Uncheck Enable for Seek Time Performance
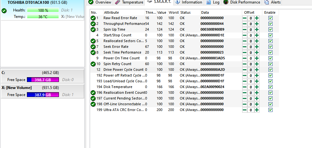The height and width of the screenshot is (148, 312). tap(270, 53)
